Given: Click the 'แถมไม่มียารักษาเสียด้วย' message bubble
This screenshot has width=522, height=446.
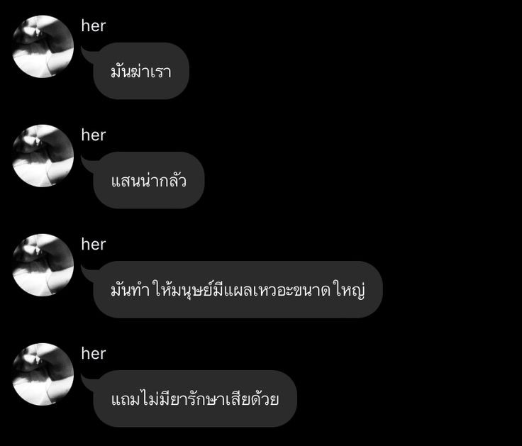Looking at the screenshot, I should click(x=195, y=398).
